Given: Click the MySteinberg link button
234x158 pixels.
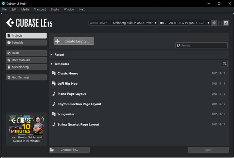Looking at the screenshot, I should click(26, 67).
